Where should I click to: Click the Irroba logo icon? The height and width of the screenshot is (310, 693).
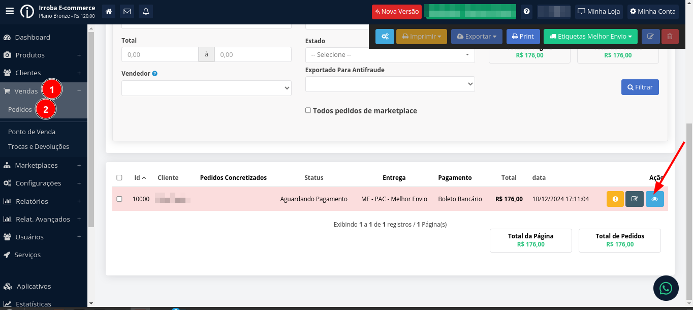(x=27, y=11)
